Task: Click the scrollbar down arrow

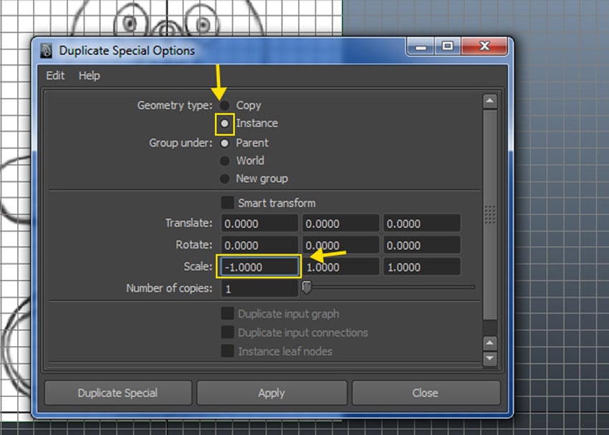Action: coord(490,358)
